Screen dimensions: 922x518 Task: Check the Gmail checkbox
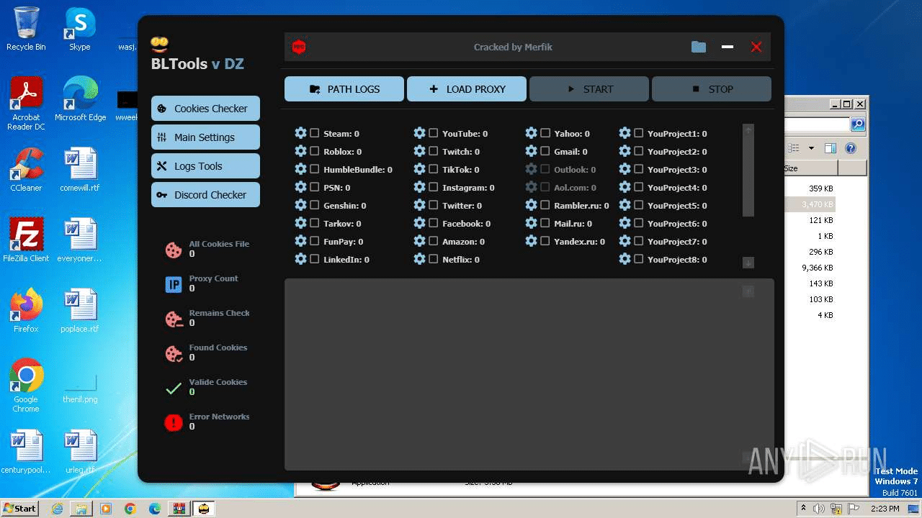click(x=545, y=151)
